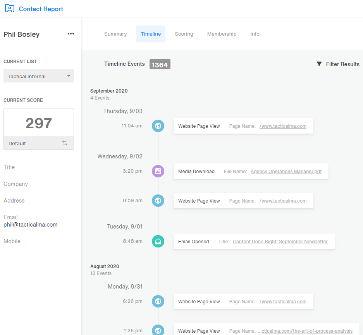Click the 297 current score value
The height and width of the screenshot is (335, 363).
39,123
